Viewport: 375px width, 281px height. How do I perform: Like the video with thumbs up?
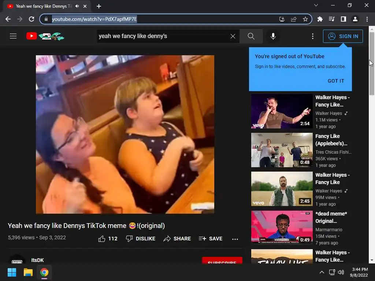coord(108,239)
